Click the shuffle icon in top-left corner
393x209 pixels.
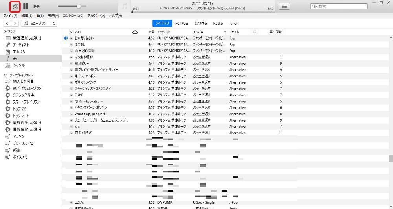click(15, 6)
